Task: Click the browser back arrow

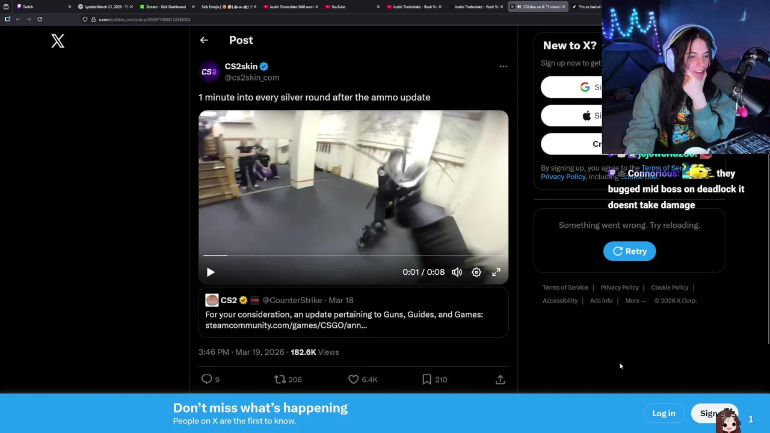Action: 18,19
